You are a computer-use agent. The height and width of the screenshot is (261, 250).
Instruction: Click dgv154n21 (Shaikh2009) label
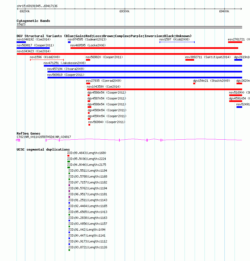pos(212,81)
